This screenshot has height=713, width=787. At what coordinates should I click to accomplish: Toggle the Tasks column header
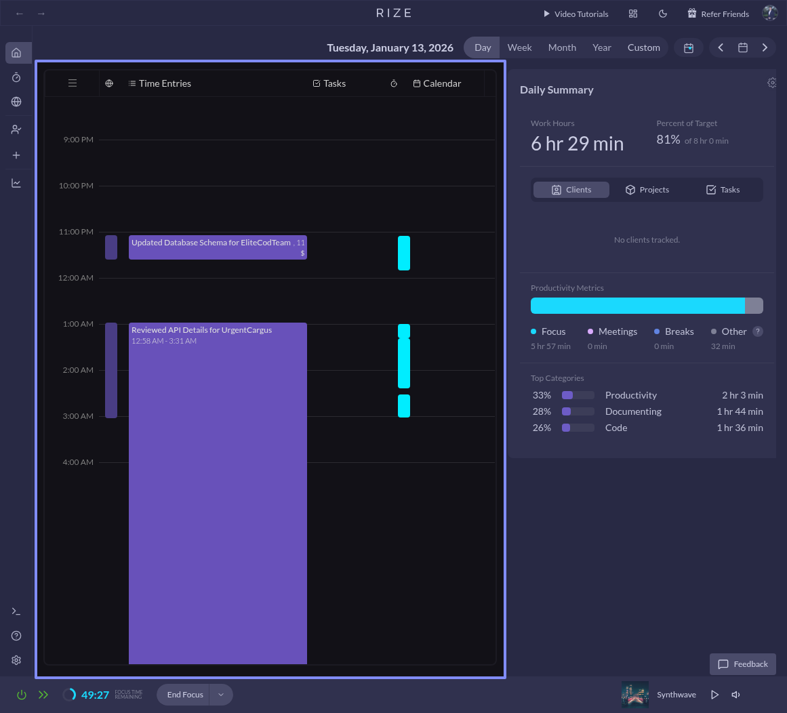click(329, 83)
